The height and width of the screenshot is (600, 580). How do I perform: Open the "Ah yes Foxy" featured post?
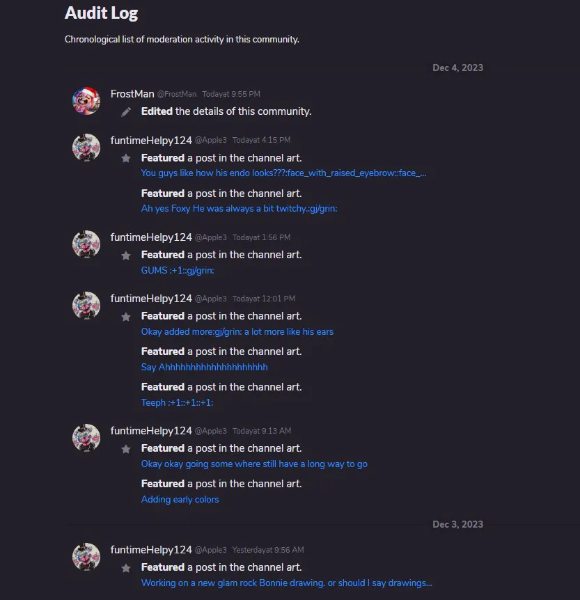(x=239, y=208)
